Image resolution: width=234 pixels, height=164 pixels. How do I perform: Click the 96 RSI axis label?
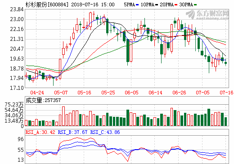point(21,139)
